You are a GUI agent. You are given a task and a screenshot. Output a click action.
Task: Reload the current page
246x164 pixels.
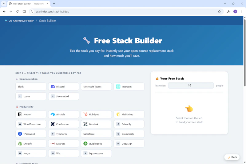[18, 12]
